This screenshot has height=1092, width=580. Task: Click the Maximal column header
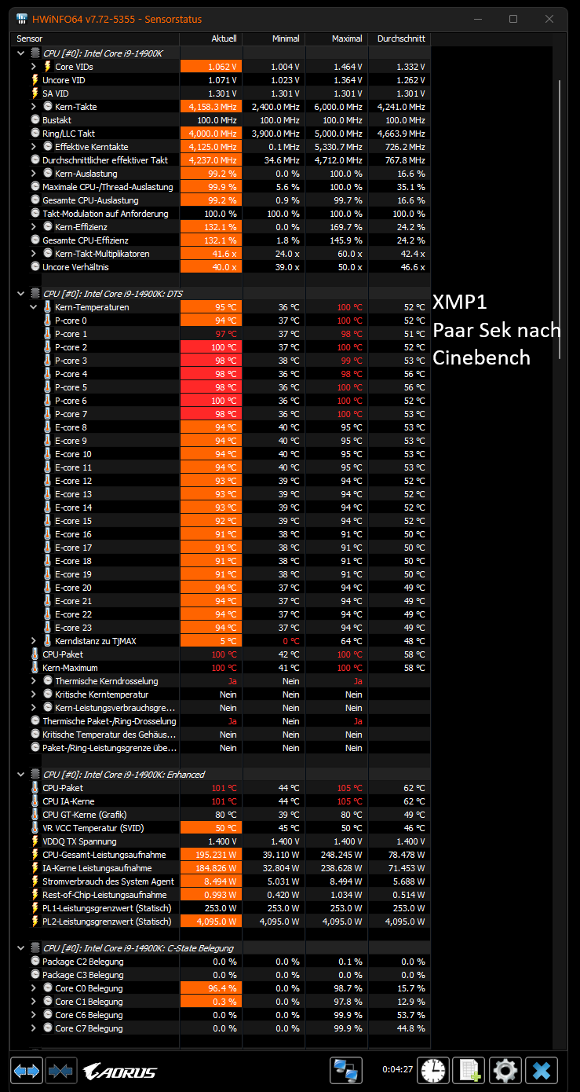337,38
